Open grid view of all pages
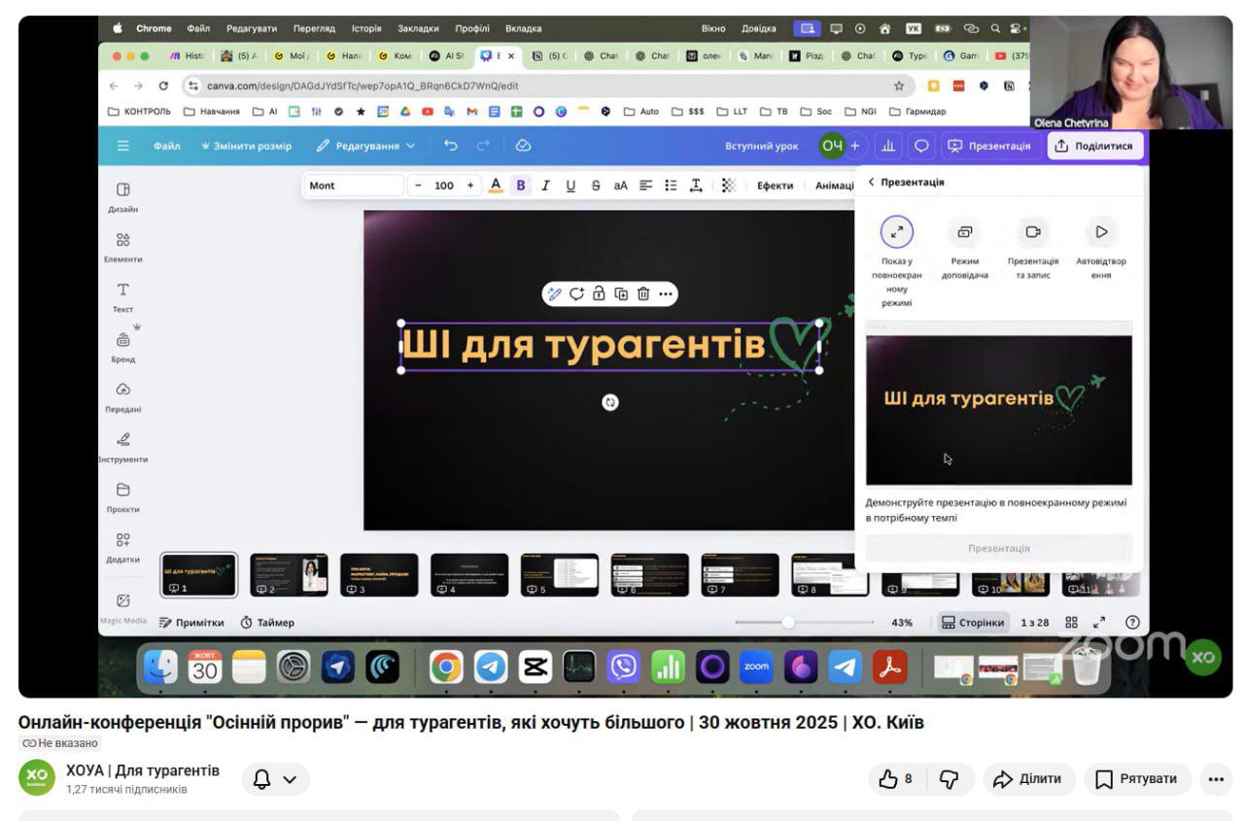 [1071, 623]
